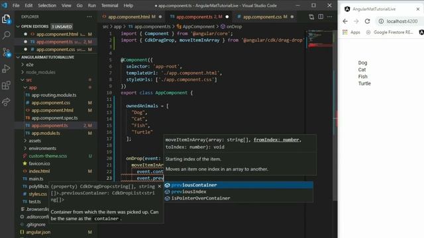Open the Run menu
This screenshot has width=424, height=238.
[91, 5]
